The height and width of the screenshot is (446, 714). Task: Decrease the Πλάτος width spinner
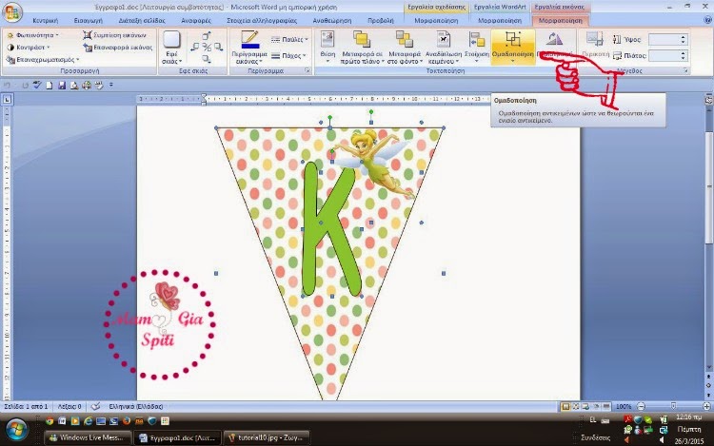tap(683, 58)
